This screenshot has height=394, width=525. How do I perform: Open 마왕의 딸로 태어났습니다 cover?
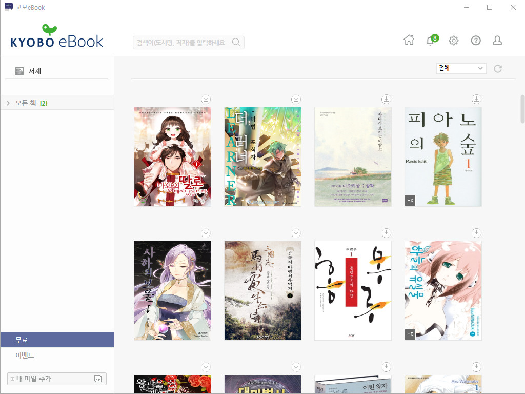(172, 157)
